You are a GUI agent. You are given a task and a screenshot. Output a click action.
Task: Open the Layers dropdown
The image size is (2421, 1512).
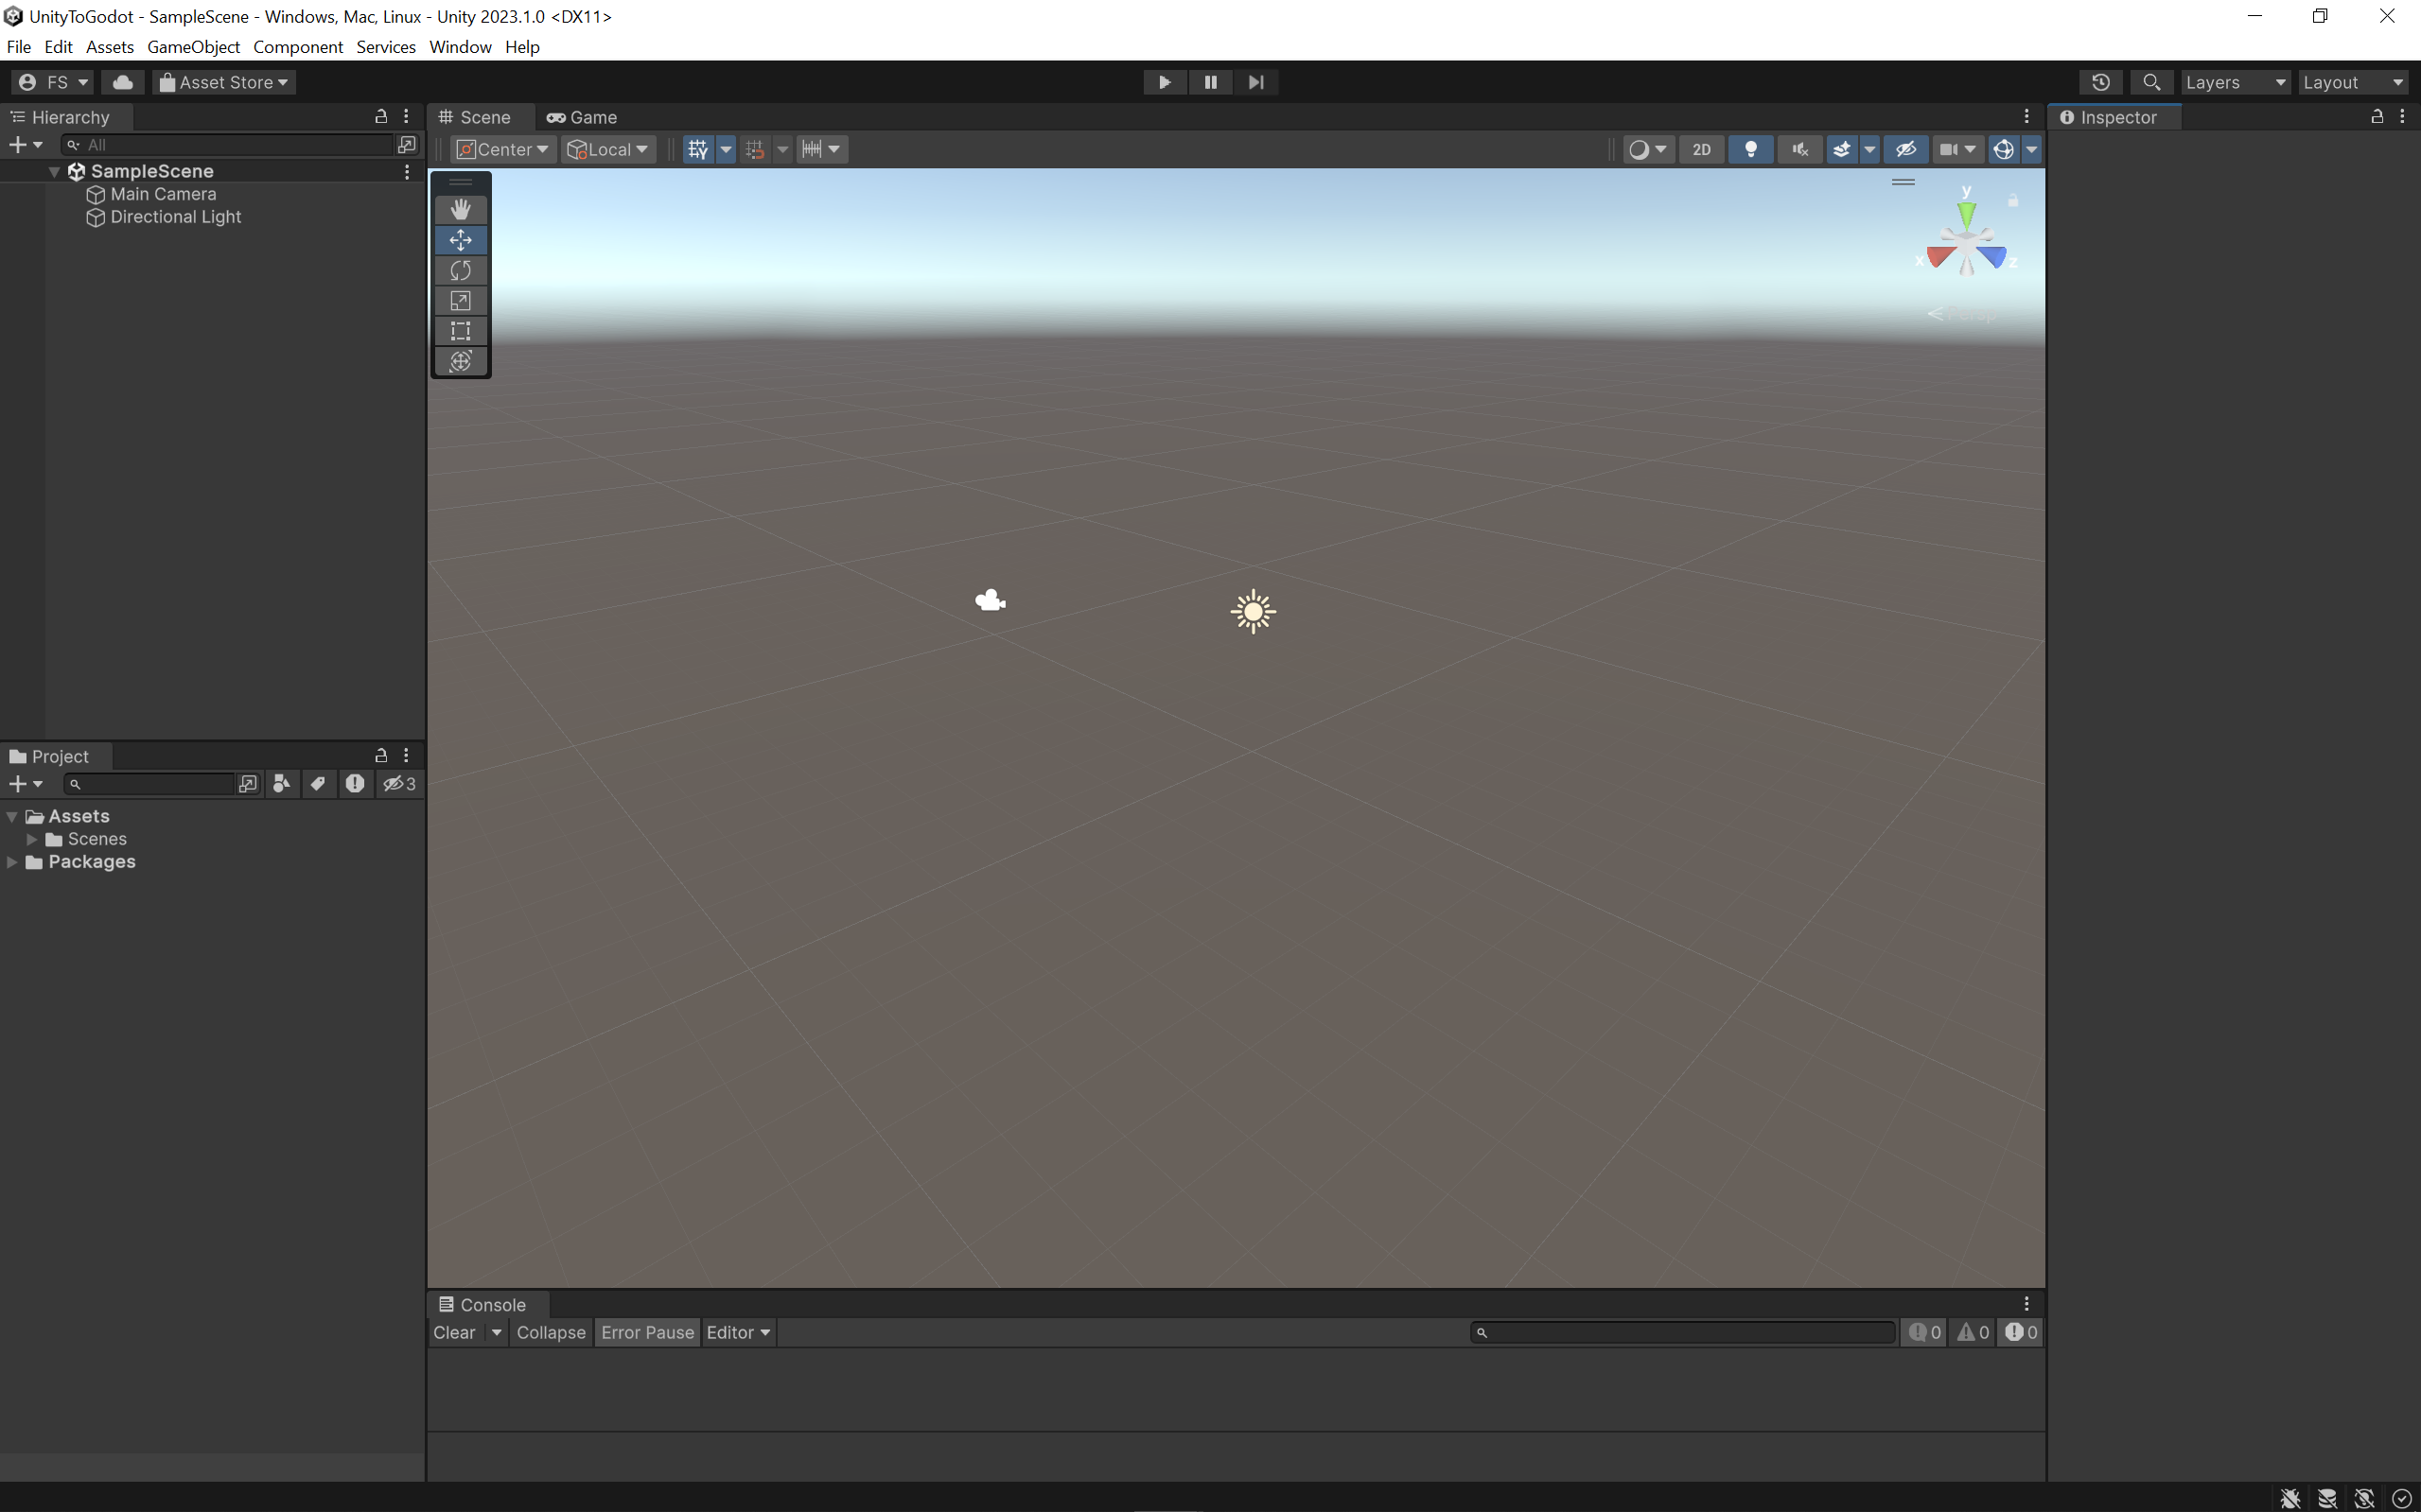[x=2234, y=82]
